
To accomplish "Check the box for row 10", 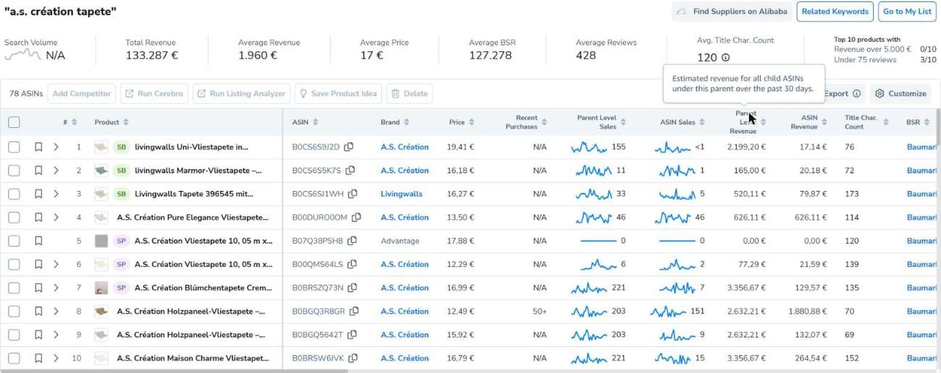I will 14,359.
